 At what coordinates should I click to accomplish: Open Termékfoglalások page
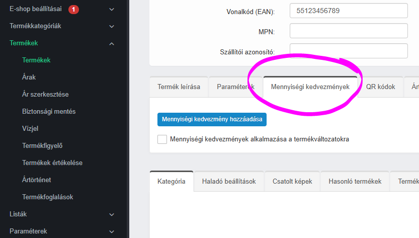(48, 197)
